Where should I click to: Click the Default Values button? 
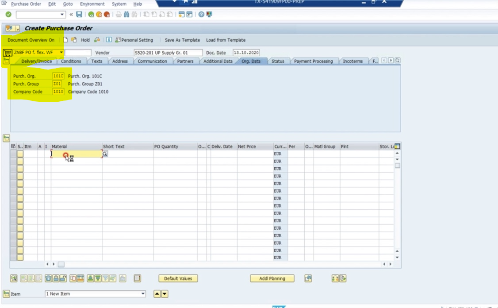tap(178, 278)
